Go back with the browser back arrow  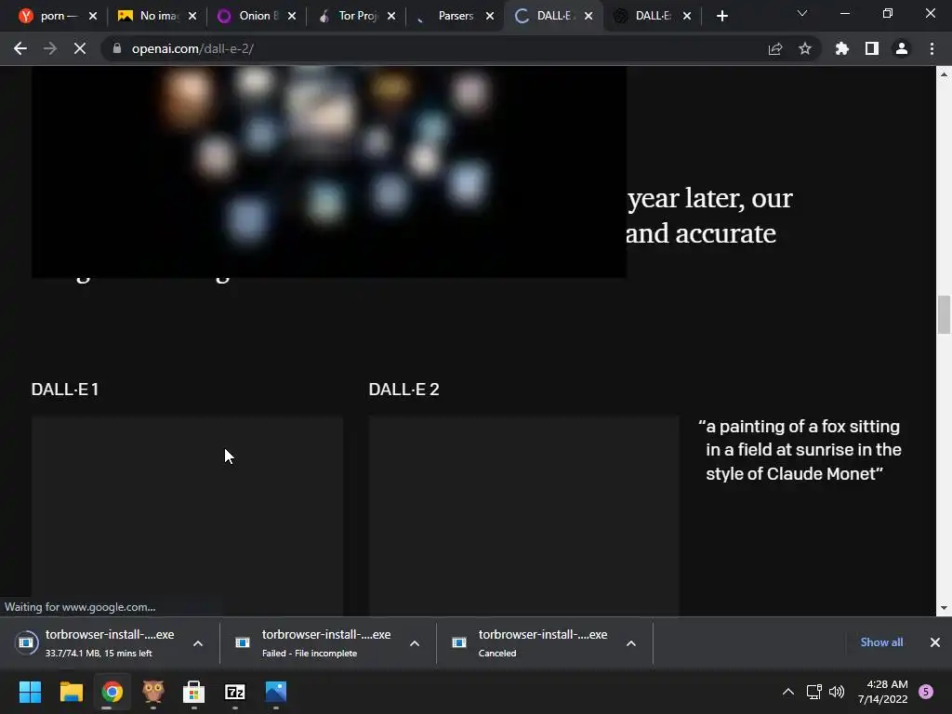pos(20,48)
